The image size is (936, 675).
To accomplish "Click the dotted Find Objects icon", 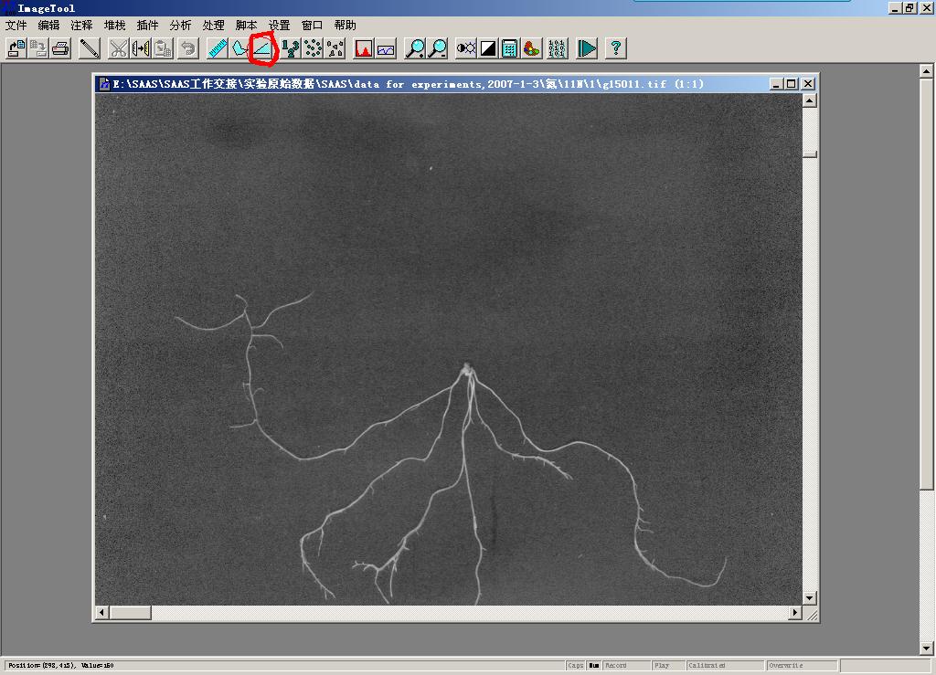I will click(x=313, y=48).
